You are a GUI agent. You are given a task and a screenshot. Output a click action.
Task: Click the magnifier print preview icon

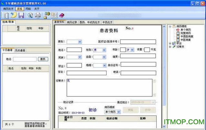(30, 15)
